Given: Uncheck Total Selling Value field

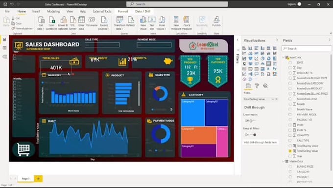Looking at the screenshot, I should tap(290, 151).
